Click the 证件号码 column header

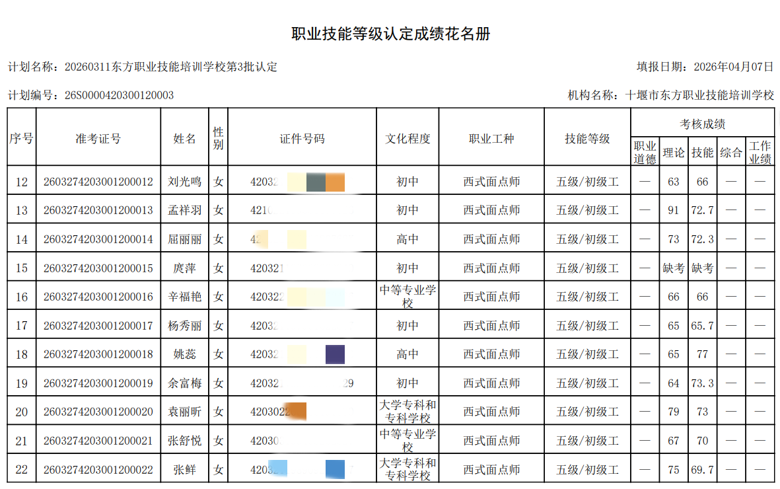(302, 138)
